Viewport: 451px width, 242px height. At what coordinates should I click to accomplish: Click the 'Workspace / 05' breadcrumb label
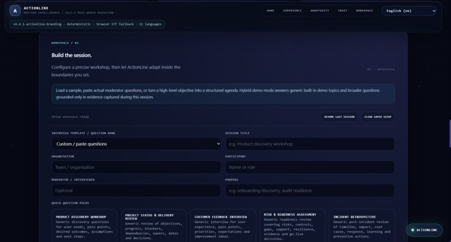pyautogui.click(x=65, y=43)
